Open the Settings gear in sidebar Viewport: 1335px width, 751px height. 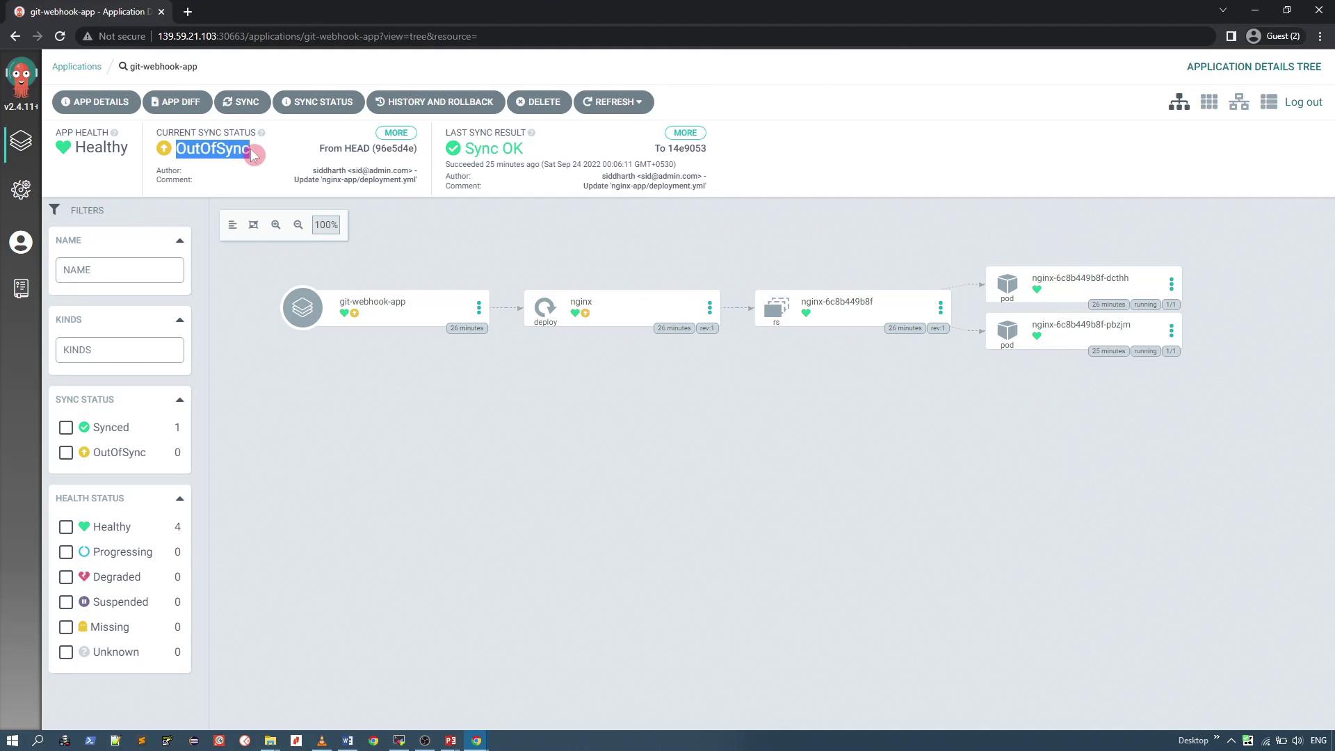coord(21,190)
